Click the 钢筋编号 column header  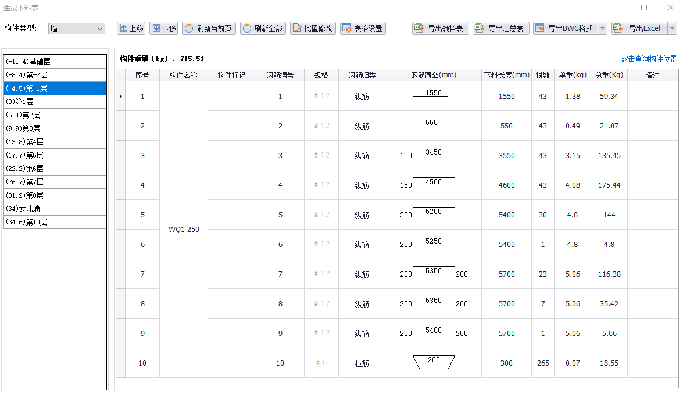(x=280, y=75)
